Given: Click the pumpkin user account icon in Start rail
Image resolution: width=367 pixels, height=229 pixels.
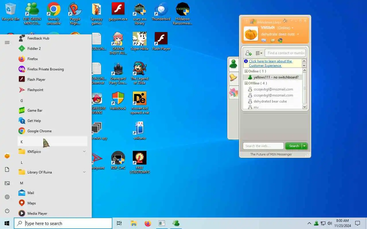Looking at the screenshot, I should click(7, 156).
